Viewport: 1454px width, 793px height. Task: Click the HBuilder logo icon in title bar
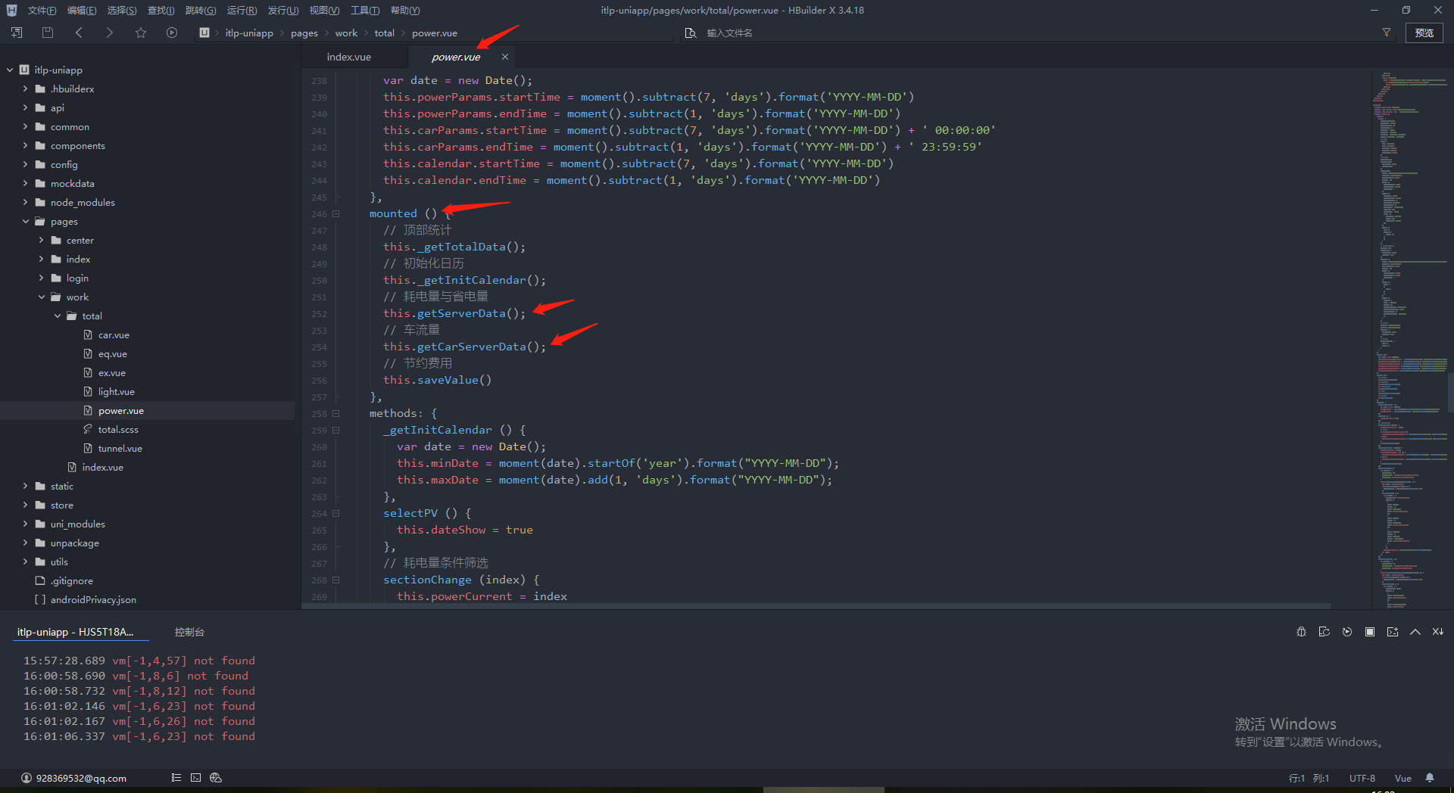[11, 11]
